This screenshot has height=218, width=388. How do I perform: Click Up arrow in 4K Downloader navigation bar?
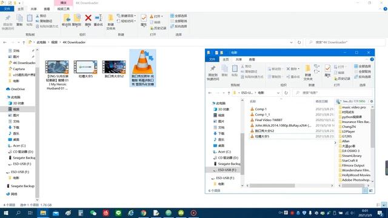point(24,42)
